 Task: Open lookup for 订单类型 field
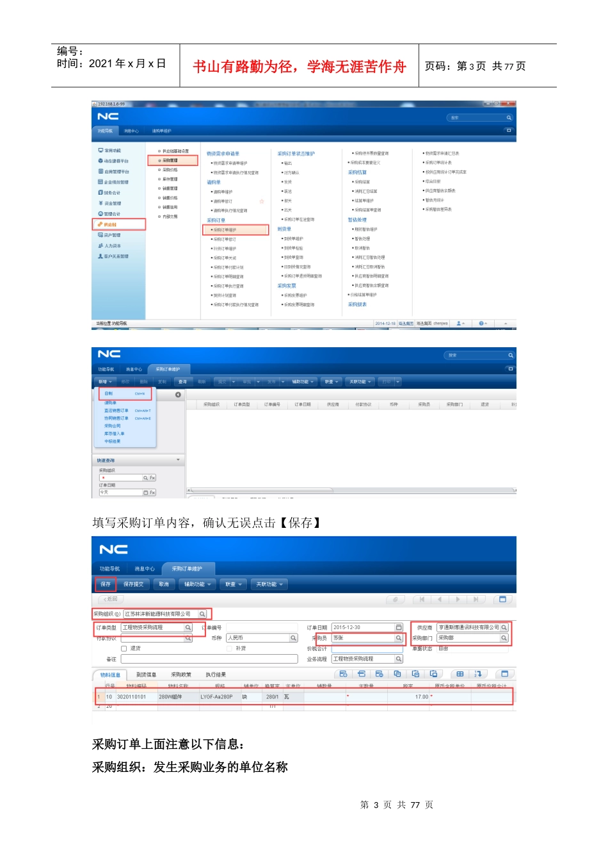188,627
